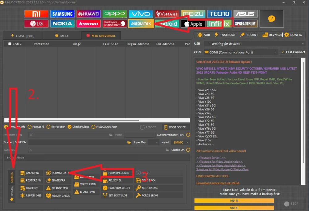
Task: Browse folder icon for Scatter | DUMP file
Action: pyautogui.click(x=129, y=142)
